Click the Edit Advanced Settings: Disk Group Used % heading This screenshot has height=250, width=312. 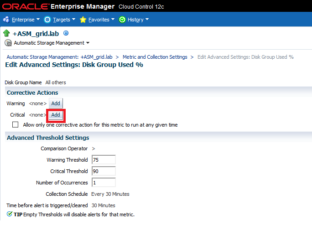tap(74, 65)
